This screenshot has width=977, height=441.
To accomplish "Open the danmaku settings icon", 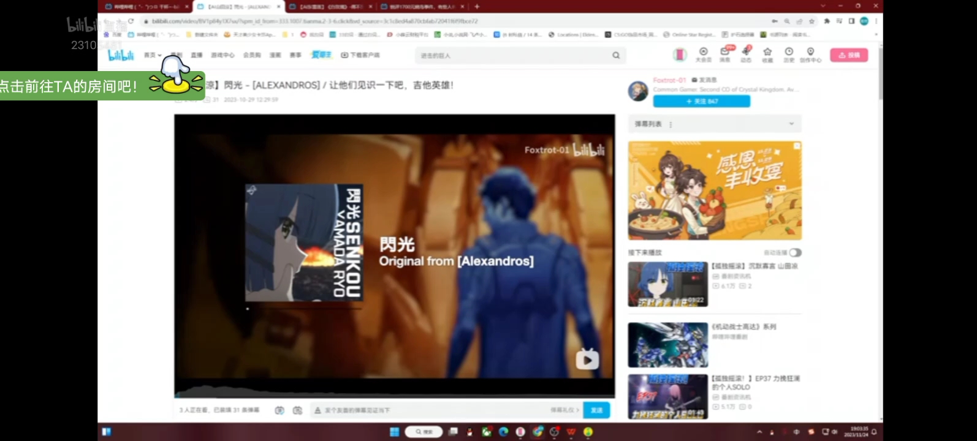I will (298, 410).
